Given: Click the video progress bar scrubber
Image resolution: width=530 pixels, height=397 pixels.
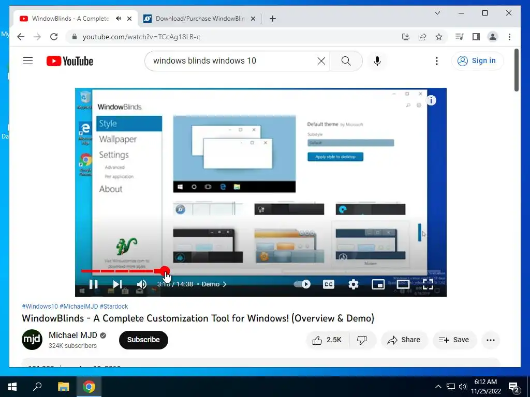Looking at the screenshot, I should pyautogui.click(x=165, y=271).
